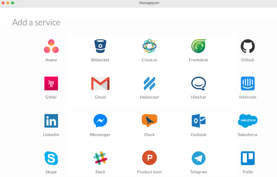Select the Intercom blue icon

[x=248, y=84]
